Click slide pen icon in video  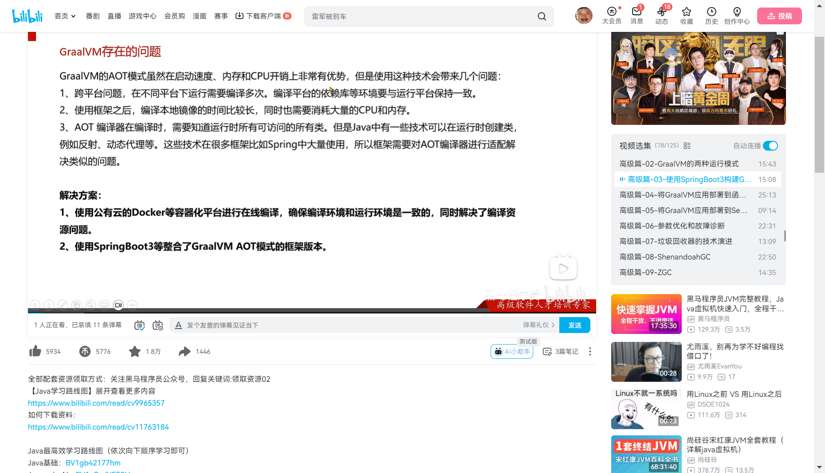click(63, 305)
